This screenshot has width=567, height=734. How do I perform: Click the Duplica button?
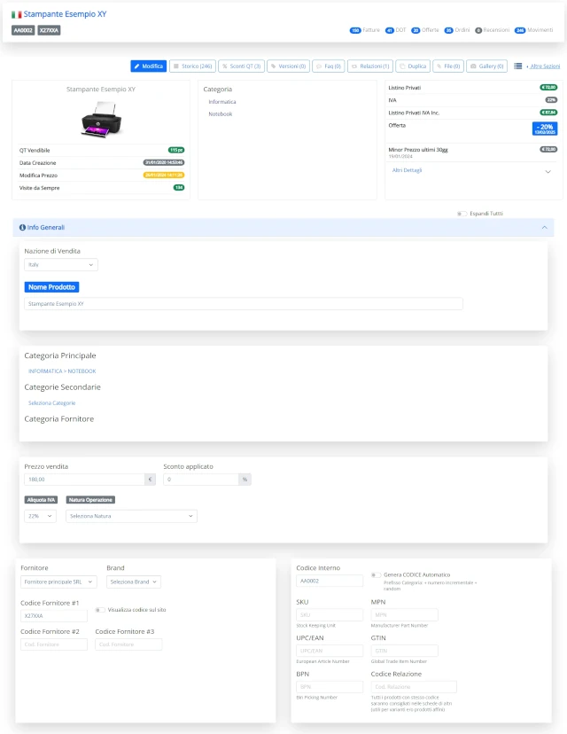click(x=413, y=66)
